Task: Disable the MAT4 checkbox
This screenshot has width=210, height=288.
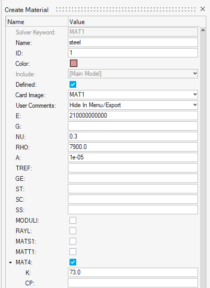Action: [x=73, y=262]
